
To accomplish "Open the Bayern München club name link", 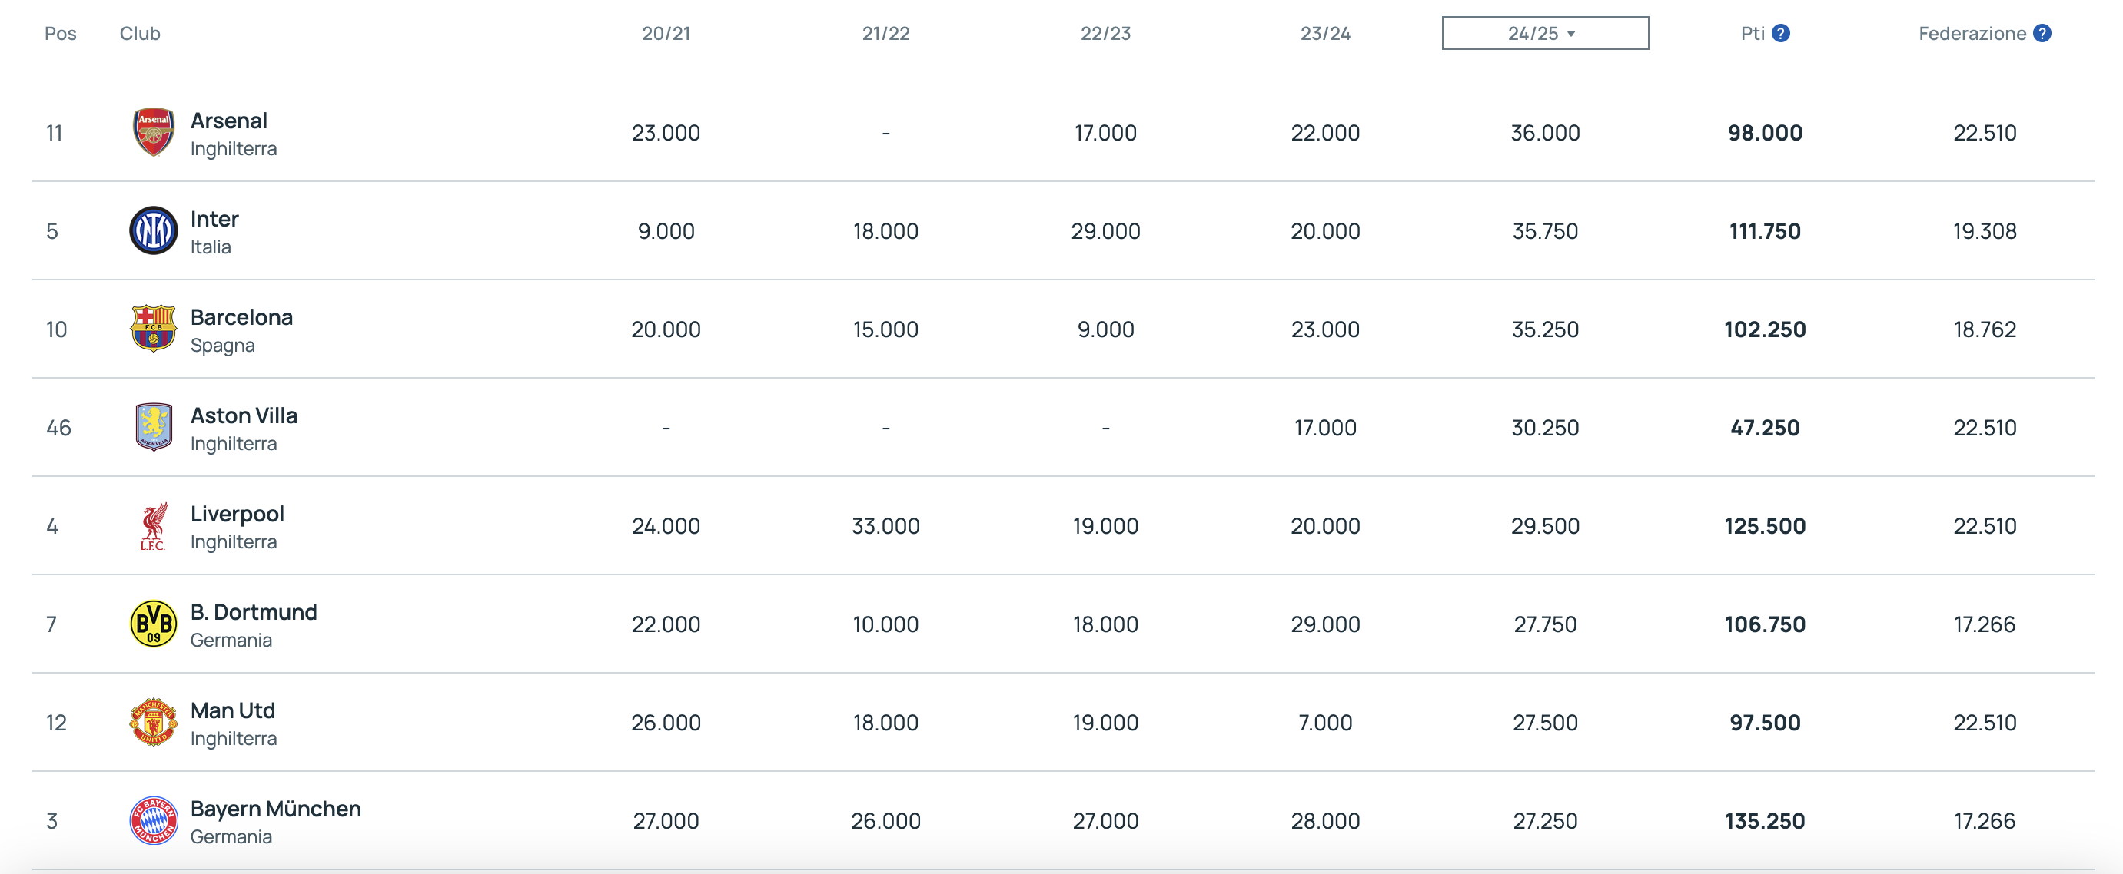I will (x=276, y=809).
